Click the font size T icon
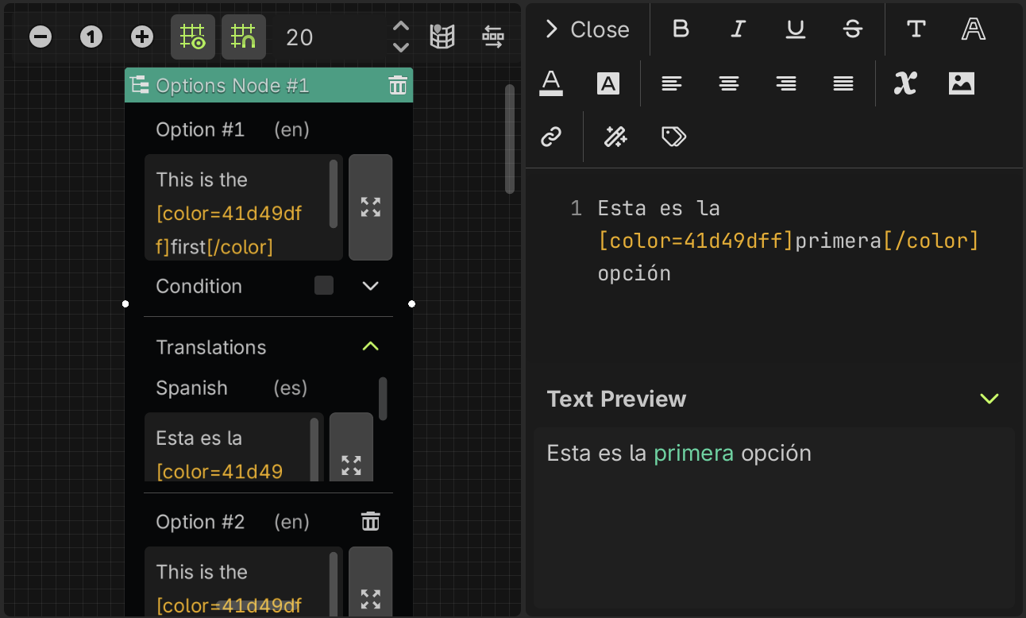The width and height of the screenshot is (1026, 618). pos(916,29)
